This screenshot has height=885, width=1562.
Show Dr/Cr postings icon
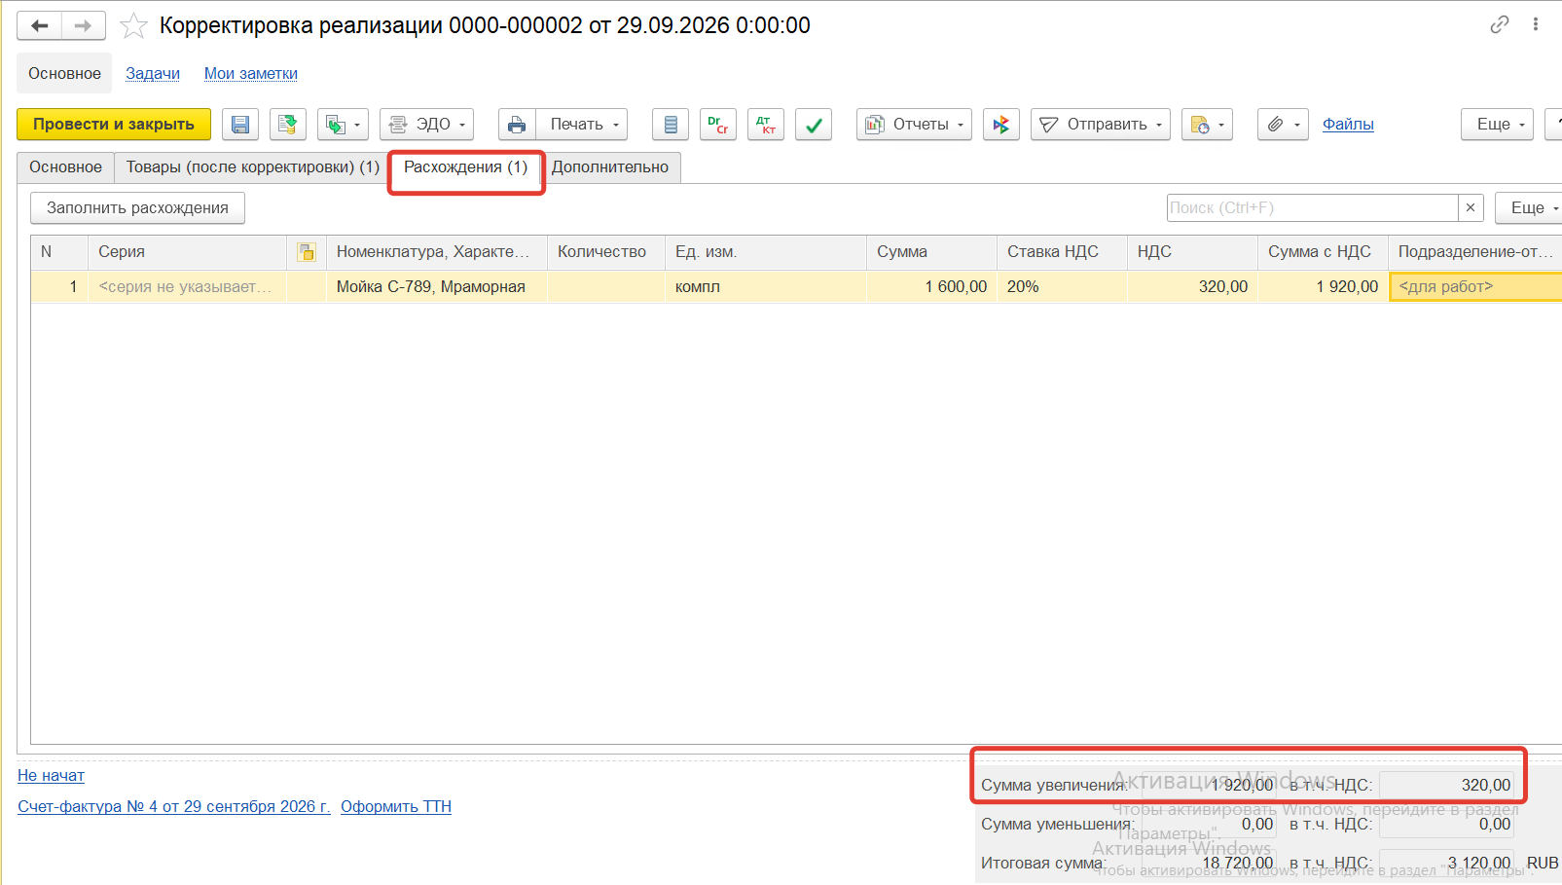(718, 125)
